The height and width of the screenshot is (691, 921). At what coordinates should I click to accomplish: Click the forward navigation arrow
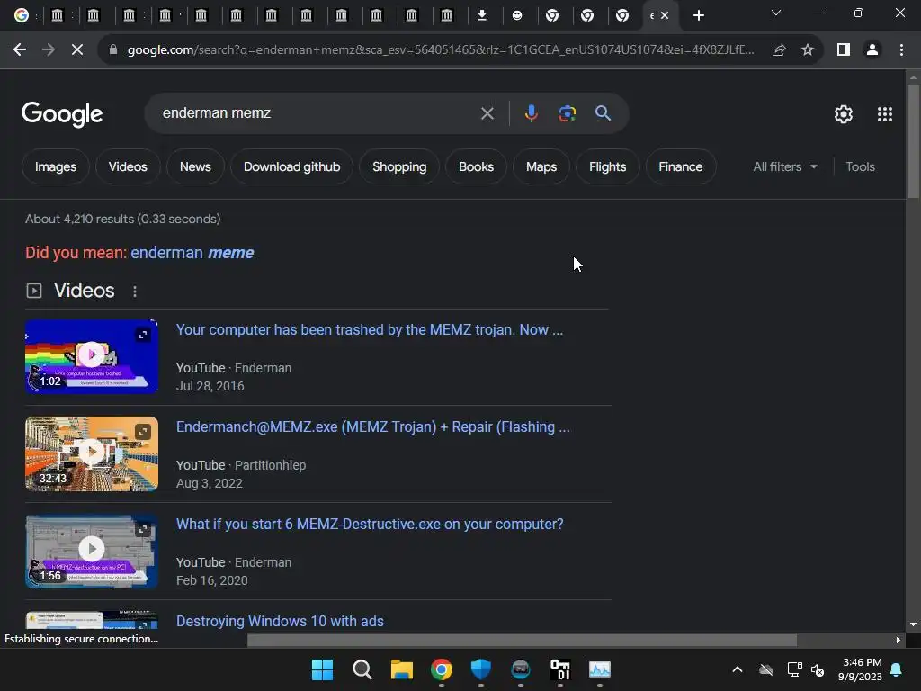(x=49, y=50)
